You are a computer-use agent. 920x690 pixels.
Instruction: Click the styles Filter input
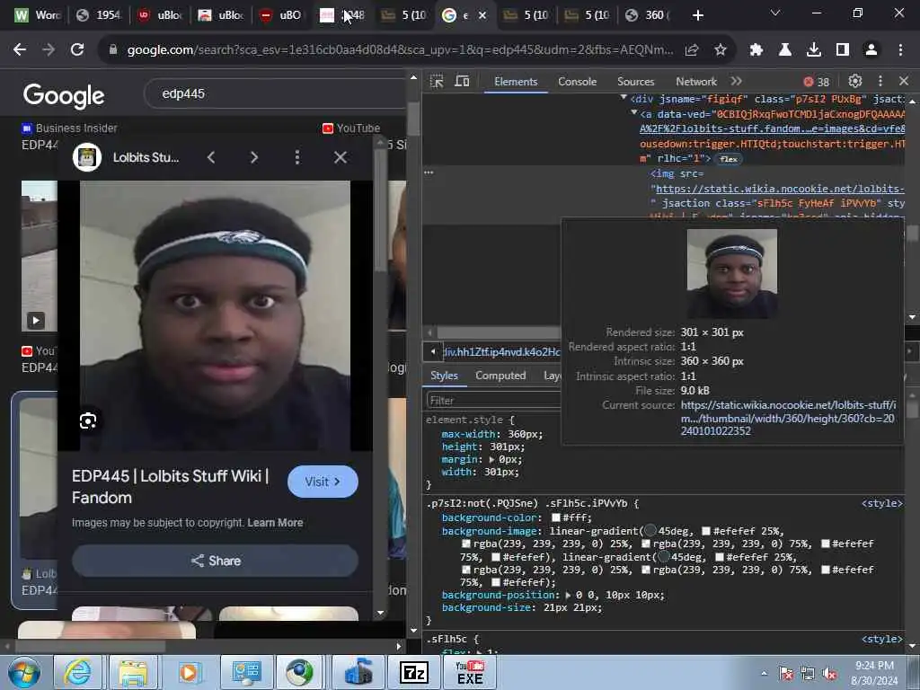click(x=493, y=400)
